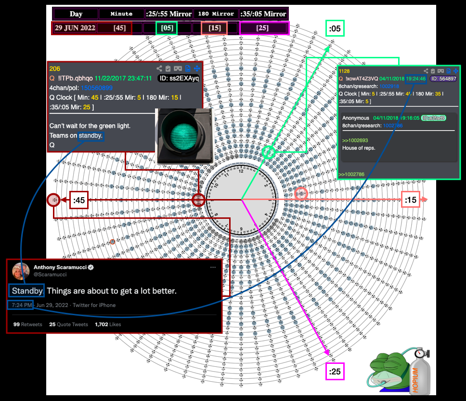Click the green traffic light image
This screenshot has width=466, height=401.
(x=184, y=136)
